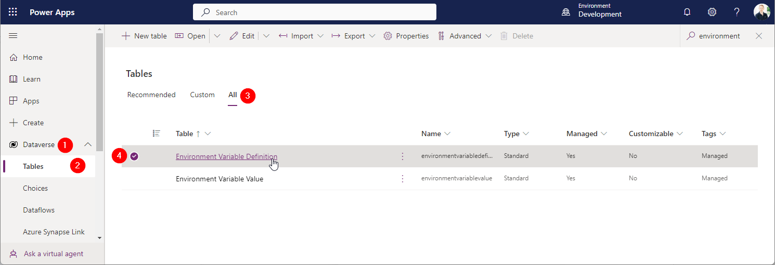
Task: Open the notifications bell
Action: point(687,12)
